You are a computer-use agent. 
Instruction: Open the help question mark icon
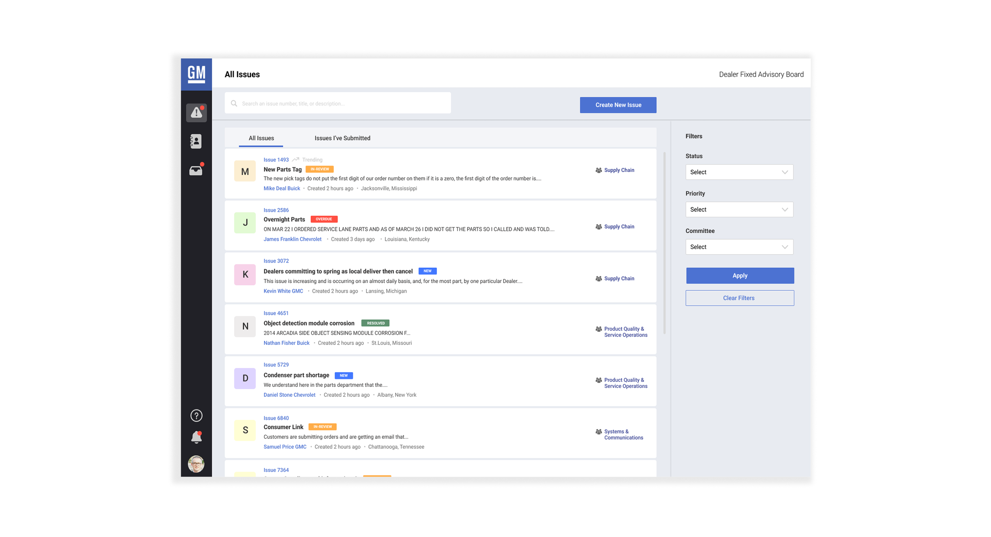196,415
